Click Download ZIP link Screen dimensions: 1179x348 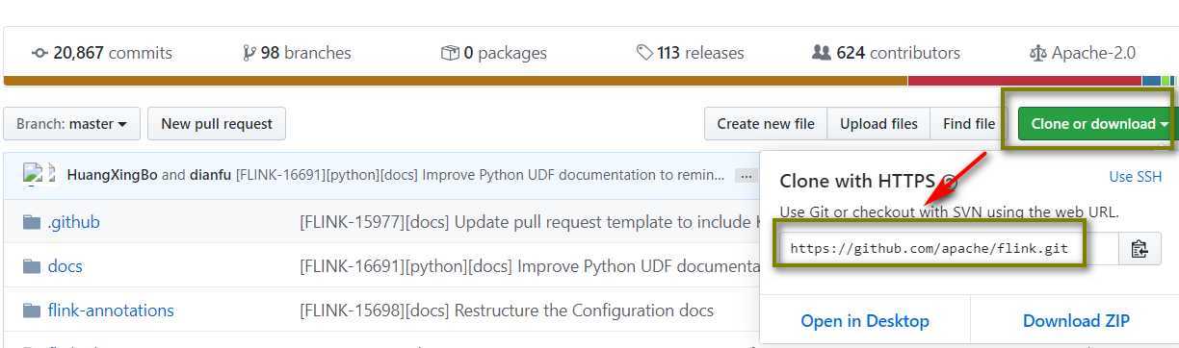[1076, 321]
